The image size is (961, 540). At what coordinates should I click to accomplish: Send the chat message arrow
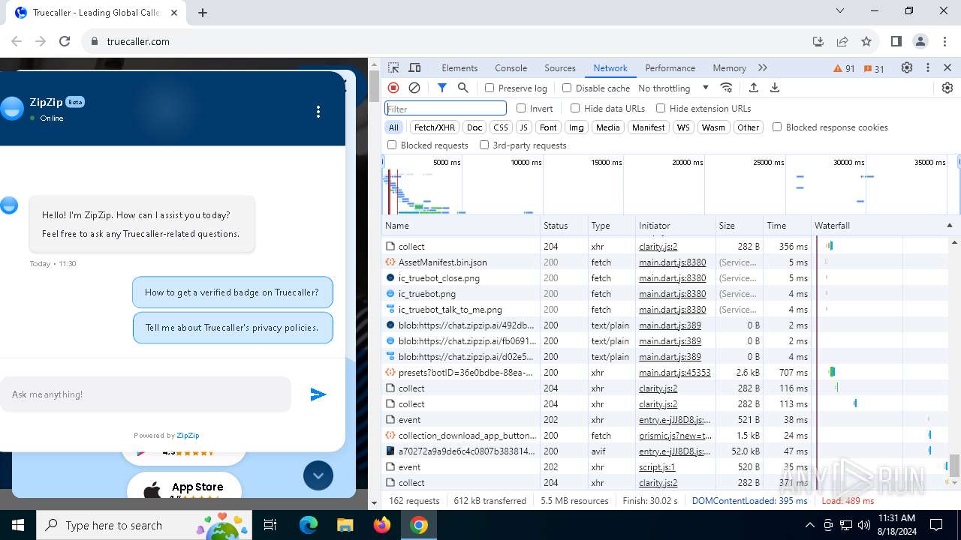[x=318, y=394]
